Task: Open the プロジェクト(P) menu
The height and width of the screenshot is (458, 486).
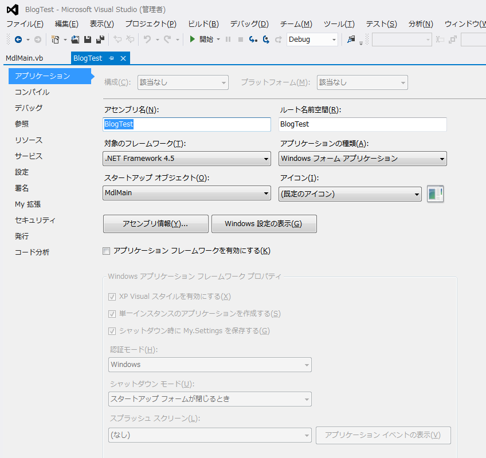Action: click(x=151, y=24)
